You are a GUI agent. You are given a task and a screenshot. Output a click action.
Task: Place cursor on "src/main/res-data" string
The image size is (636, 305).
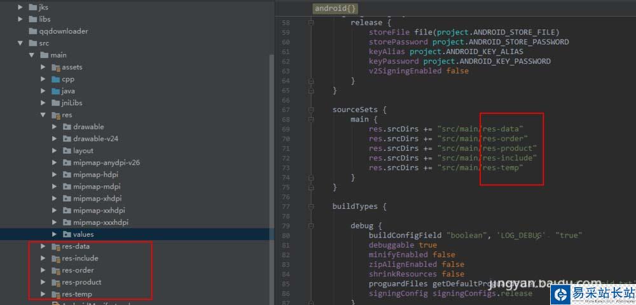coord(480,129)
